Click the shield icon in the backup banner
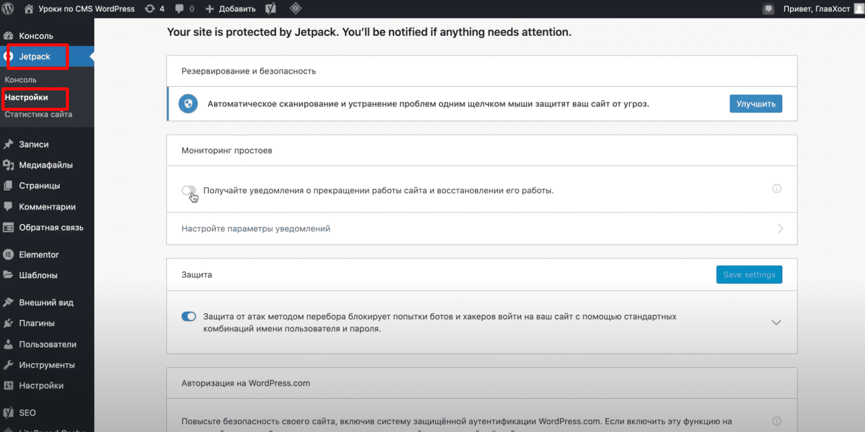Screen dimensions: 865x432 coord(188,104)
